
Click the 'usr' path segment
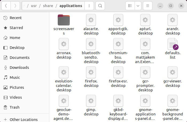(x=34, y=6)
